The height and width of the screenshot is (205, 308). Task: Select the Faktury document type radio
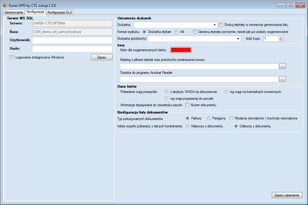188,118
